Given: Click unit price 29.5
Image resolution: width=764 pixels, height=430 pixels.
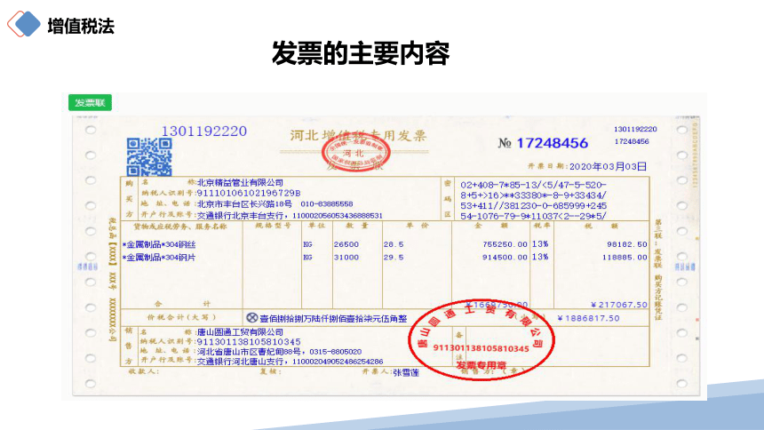Looking at the screenshot, I should [394, 258].
